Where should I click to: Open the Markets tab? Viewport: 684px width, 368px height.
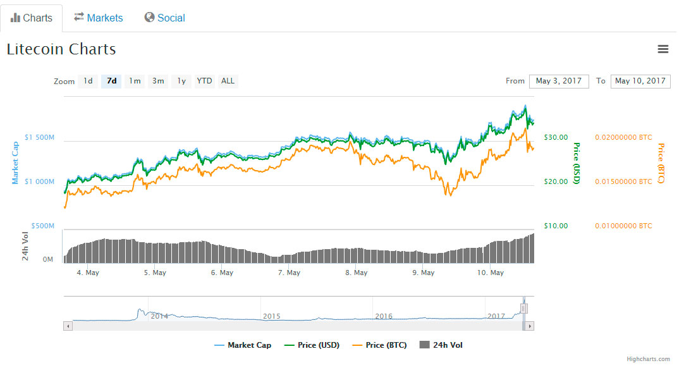[x=99, y=18]
